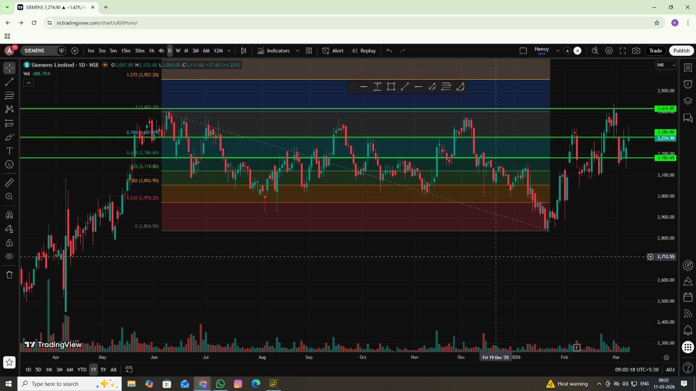The height and width of the screenshot is (391, 696).
Task: Open the timezone 09:02:18 UTC+5:30 menu
Action: 636,370
